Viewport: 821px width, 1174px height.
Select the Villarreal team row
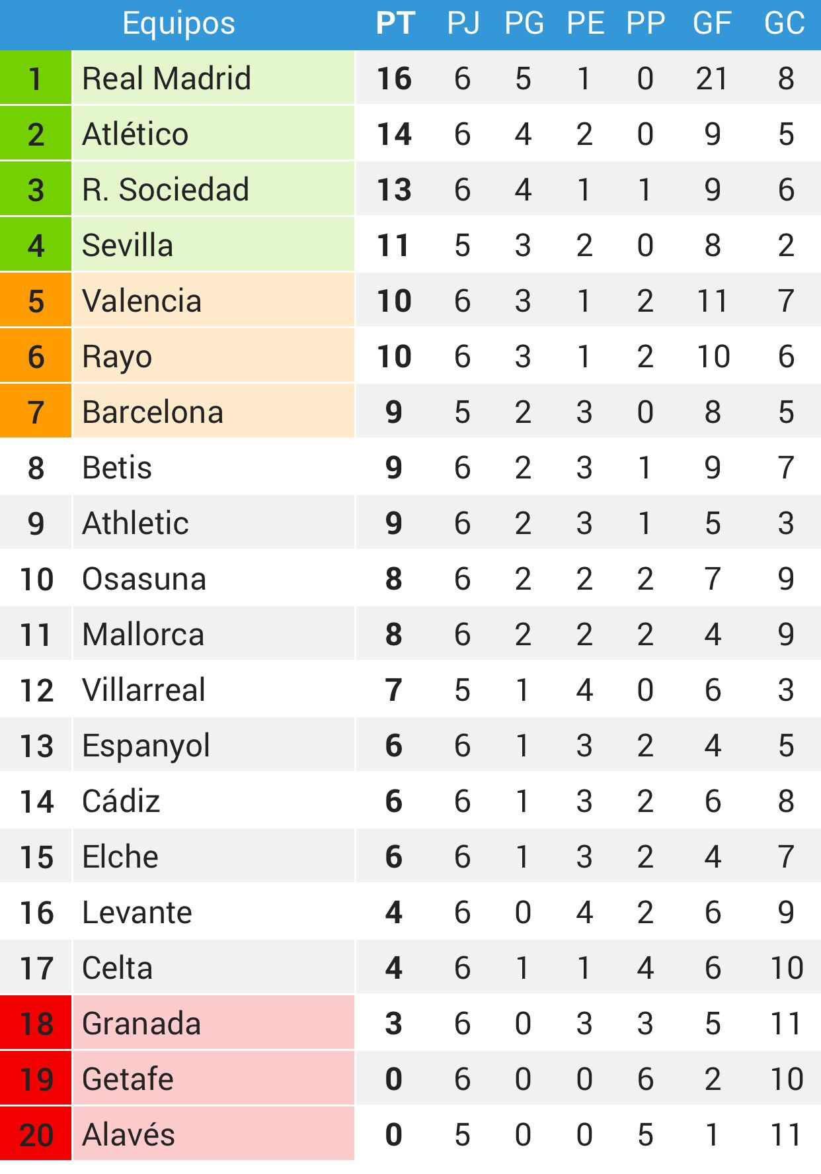411,690
